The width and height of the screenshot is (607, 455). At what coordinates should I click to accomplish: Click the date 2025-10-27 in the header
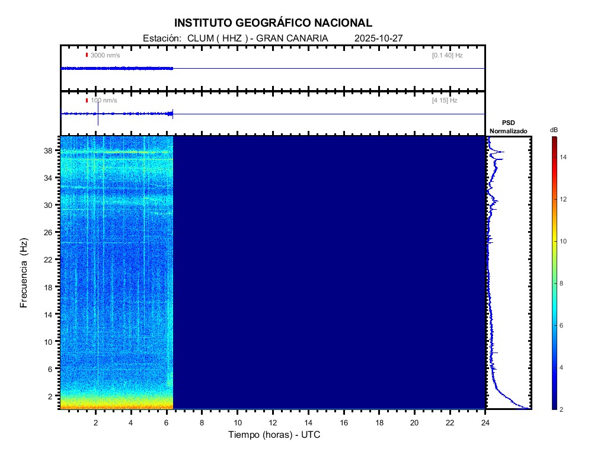click(x=379, y=38)
